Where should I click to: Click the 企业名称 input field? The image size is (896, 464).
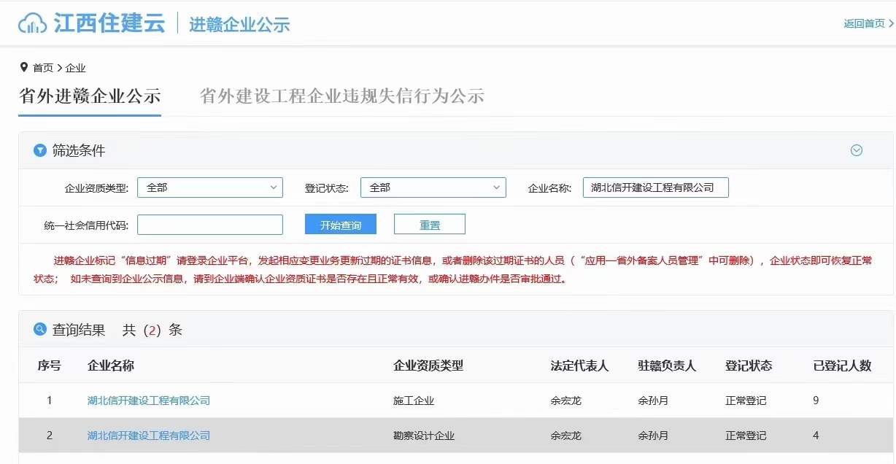pyautogui.click(x=656, y=187)
